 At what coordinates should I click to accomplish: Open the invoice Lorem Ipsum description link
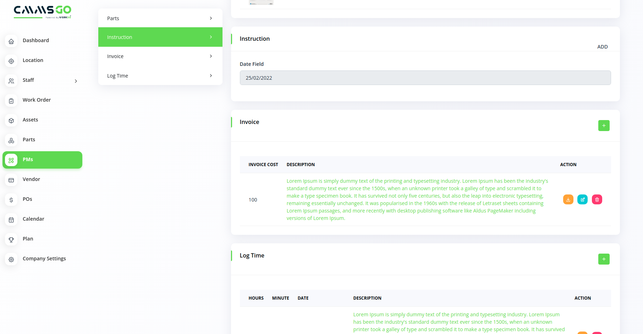[x=417, y=199]
